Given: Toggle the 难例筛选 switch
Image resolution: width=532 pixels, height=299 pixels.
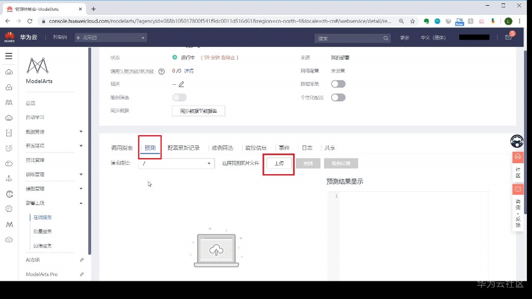Looking at the screenshot, I should 179,97.
